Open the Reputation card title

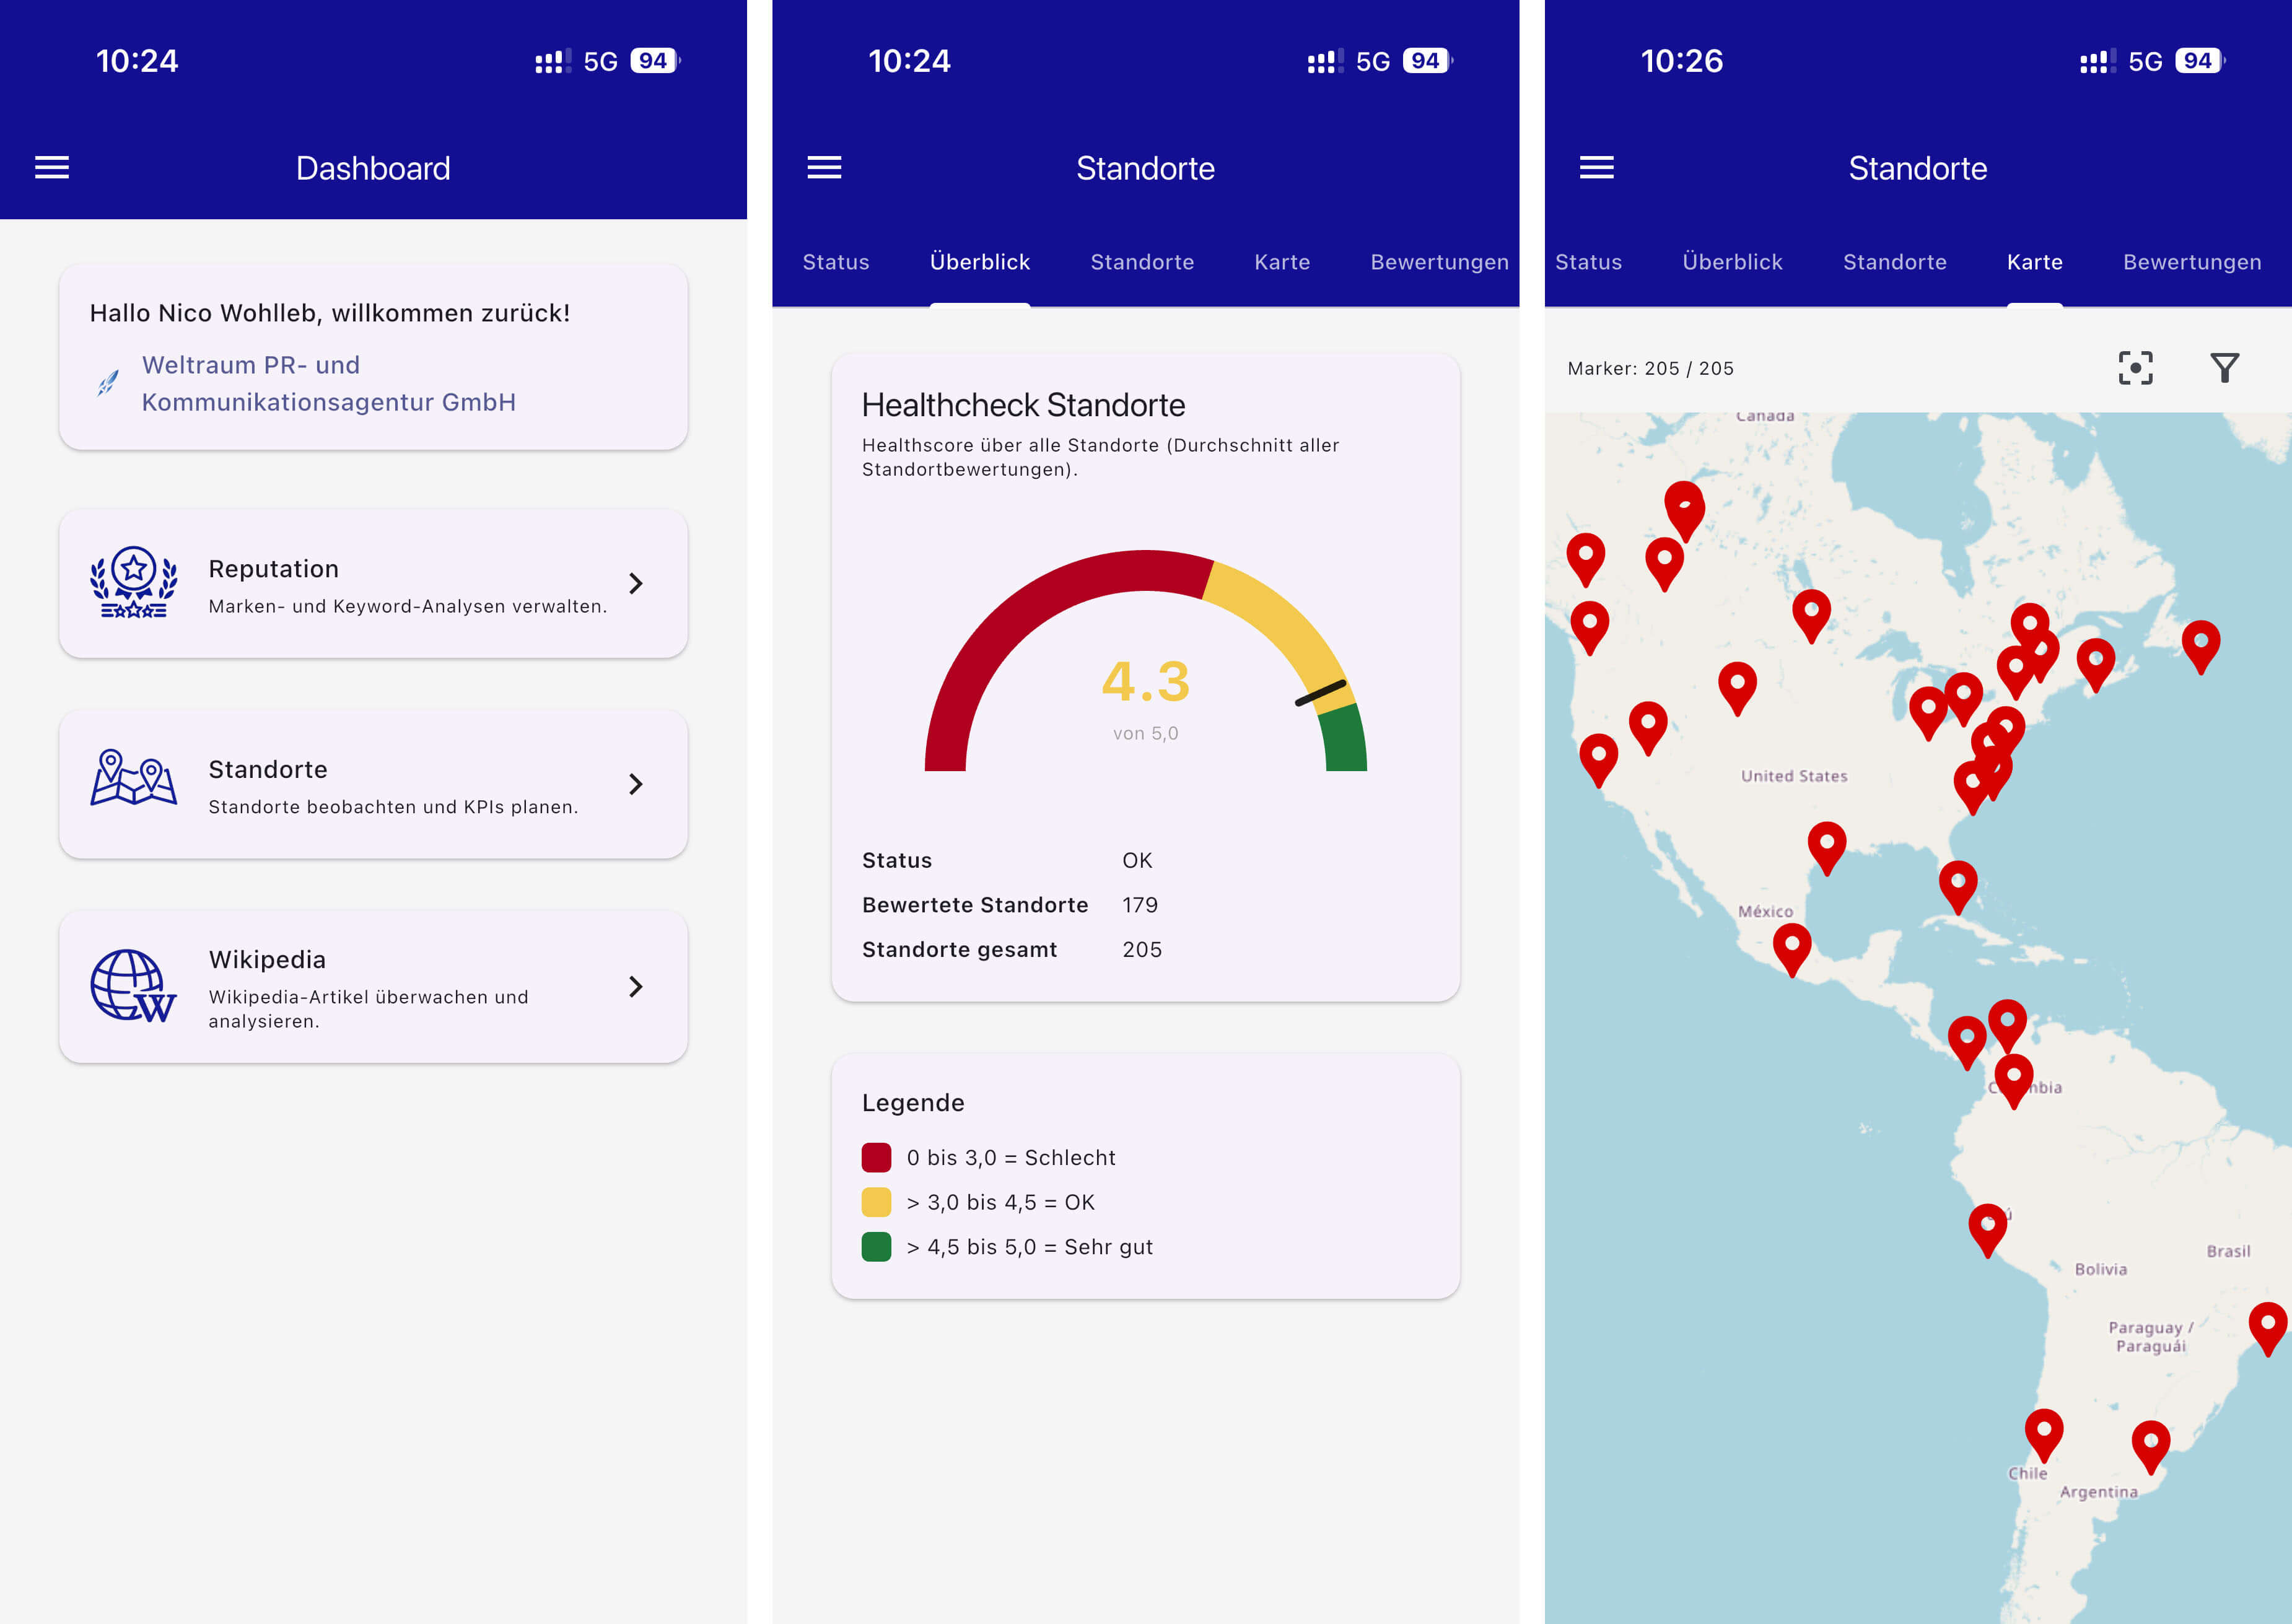[x=273, y=569]
